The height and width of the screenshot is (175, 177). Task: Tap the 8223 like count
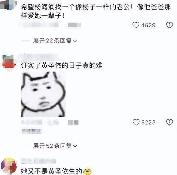[148, 122]
